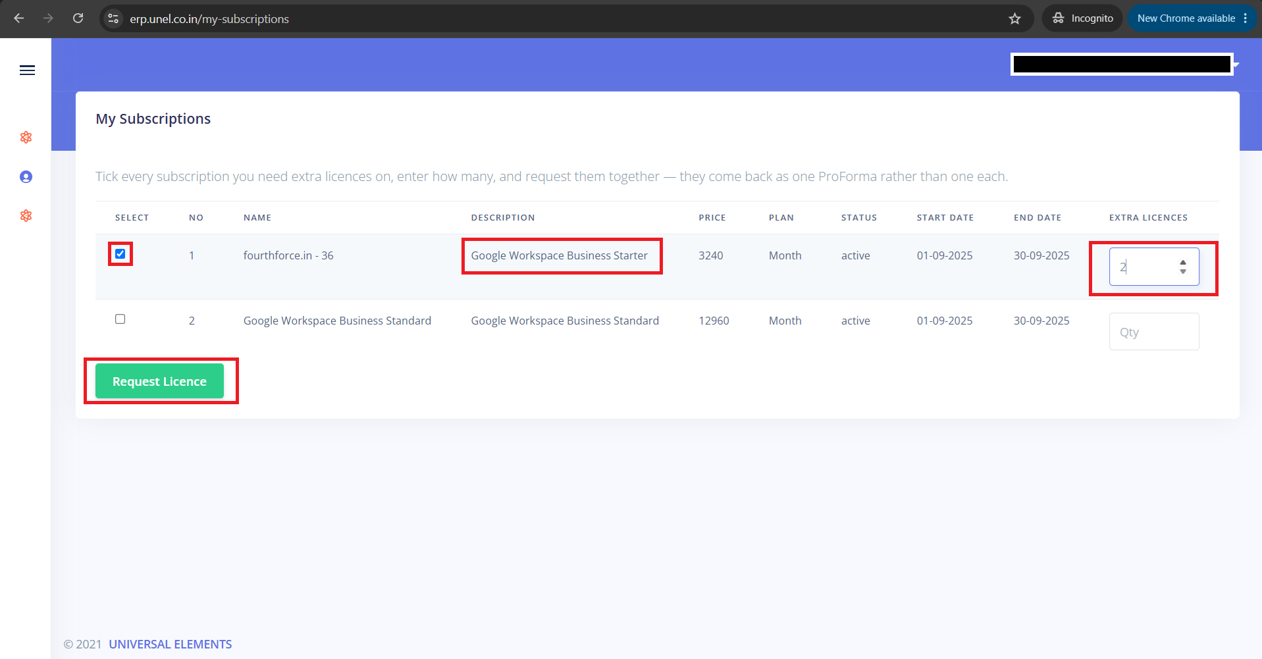Open Chrome's three-dot menu
The width and height of the screenshot is (1262, 659).
pyautogui.click(x=1246, y=18)
